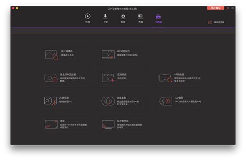Click the 图片转换器 title text
Viewport: 246px width, 160px height.
pyautogui.click(x=67, y=51)
